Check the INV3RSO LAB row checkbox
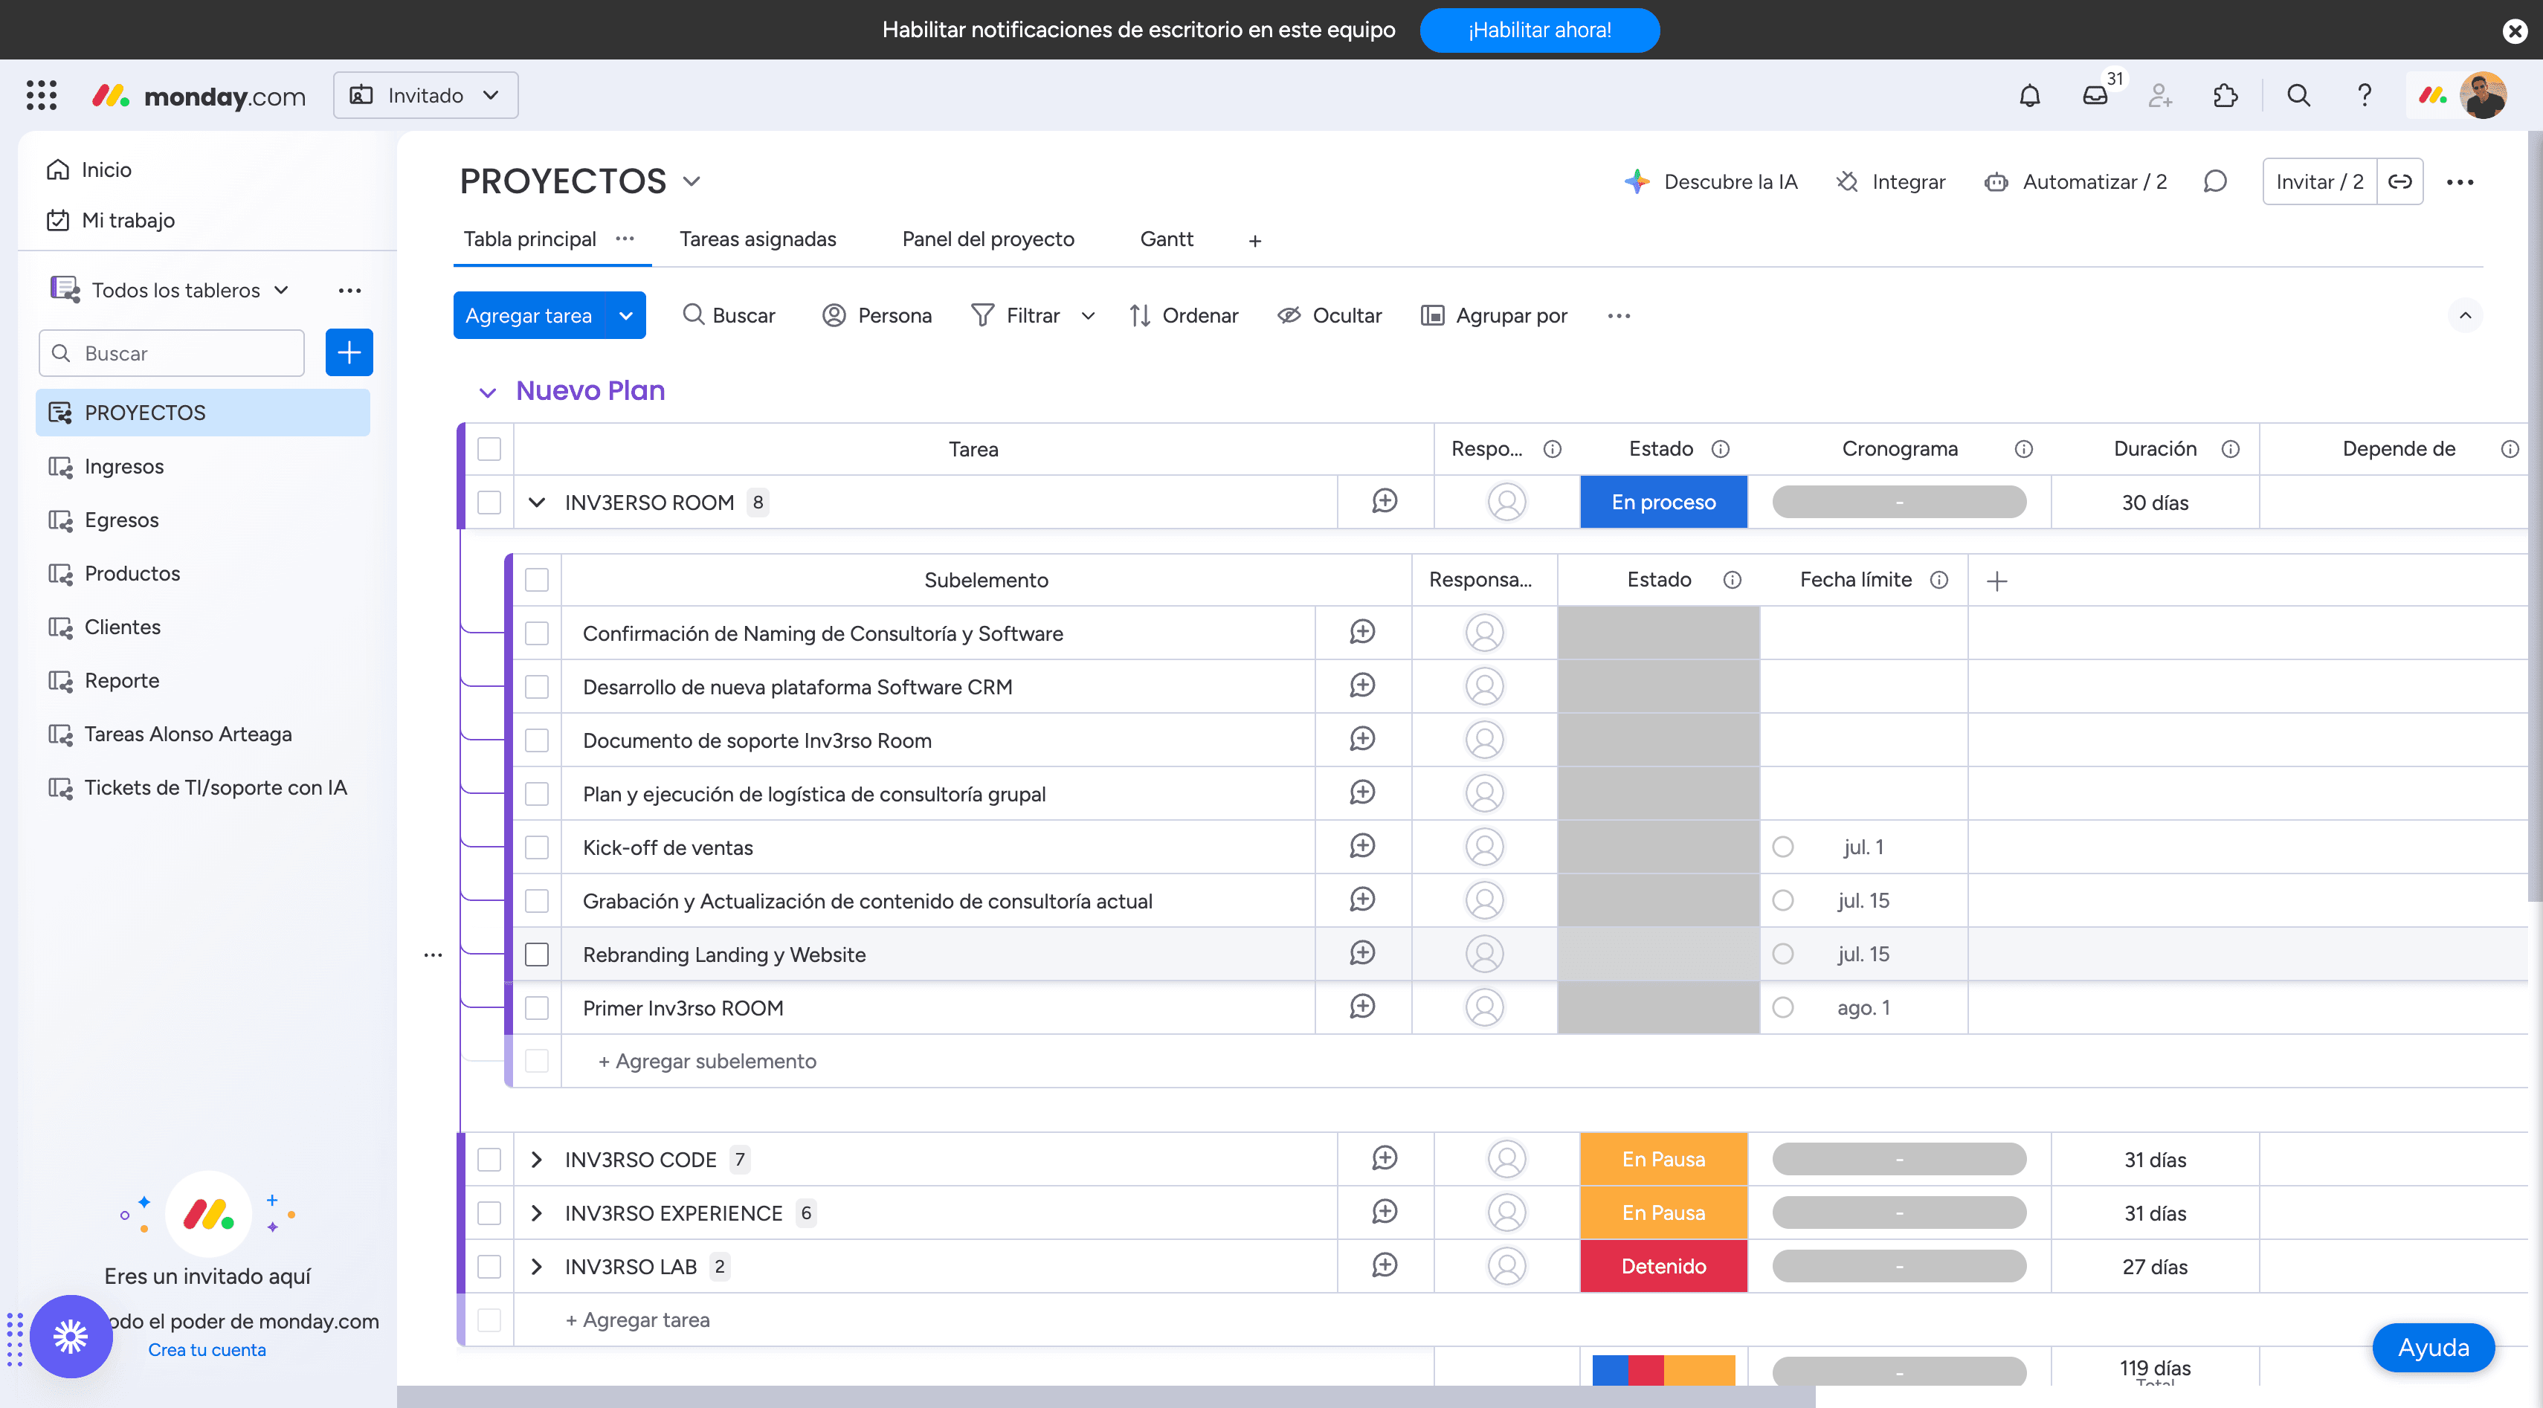The height and width of the screenshot is (1408, 2543). click(490, 1266)
